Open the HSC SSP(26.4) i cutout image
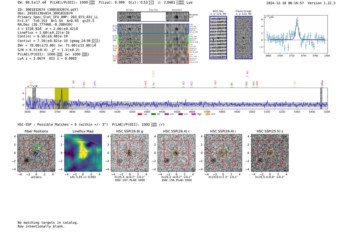Screen dimensions: 353x240 point(223,153)
